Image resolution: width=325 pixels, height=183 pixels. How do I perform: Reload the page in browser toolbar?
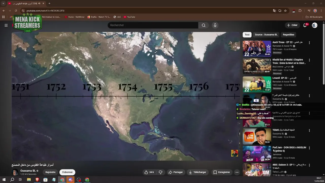16,11
